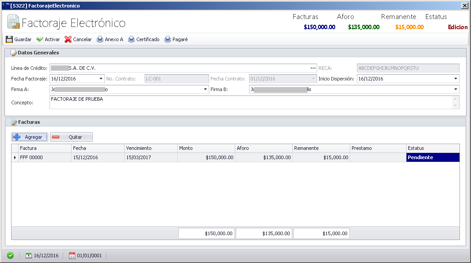Sort by the Fecha column header
This screenshot has height=263, width=471.
point(98,149)
